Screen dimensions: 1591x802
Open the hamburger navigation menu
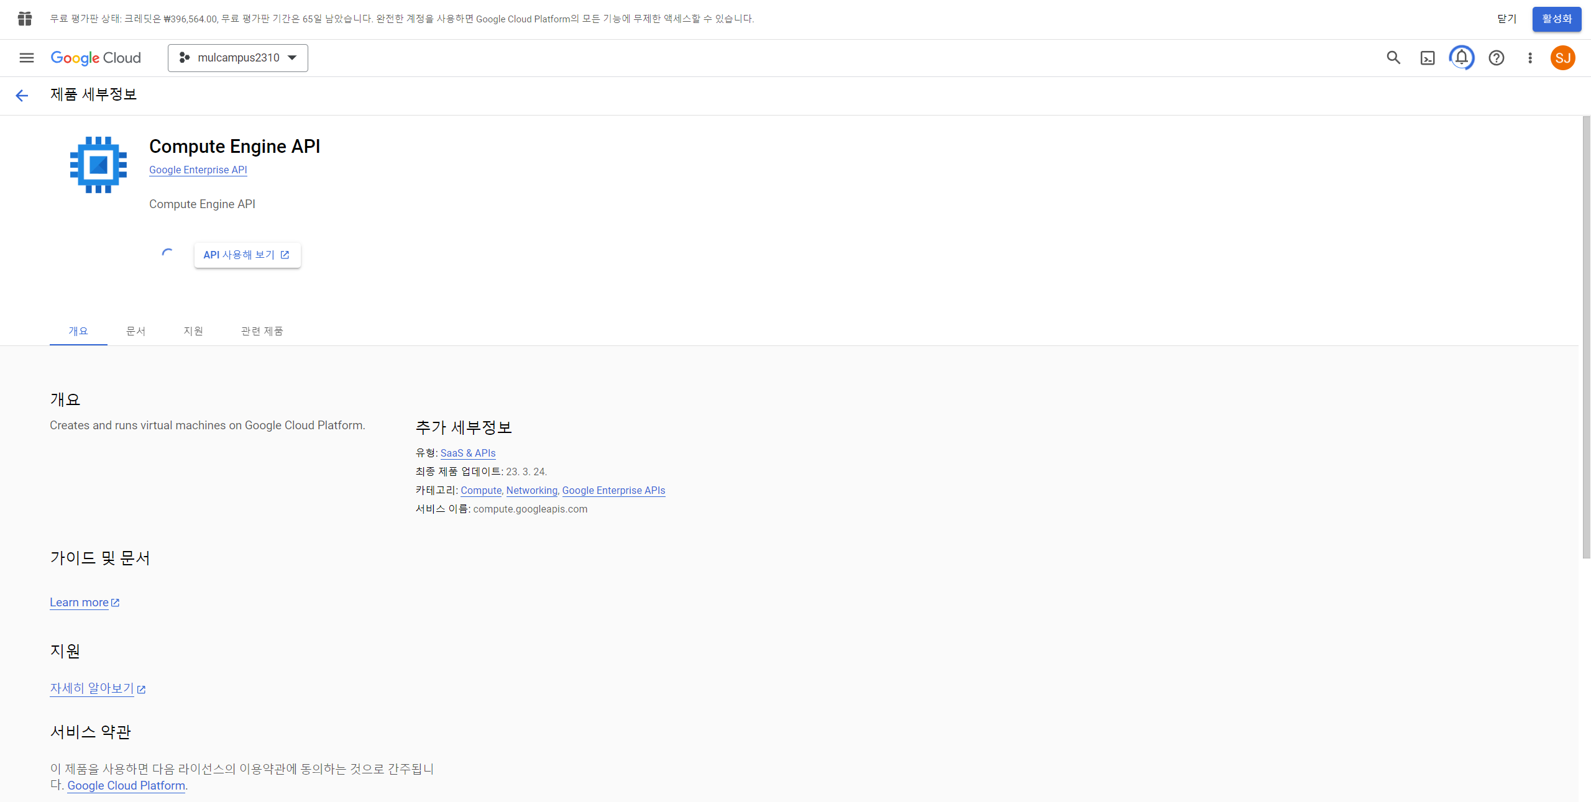pyautogui.click(x=26, y=58)
